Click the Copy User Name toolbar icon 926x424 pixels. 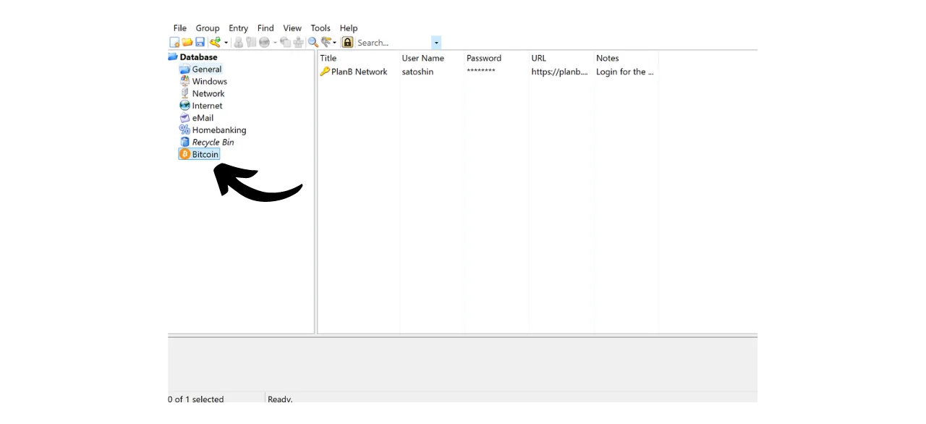pos(238,42)
